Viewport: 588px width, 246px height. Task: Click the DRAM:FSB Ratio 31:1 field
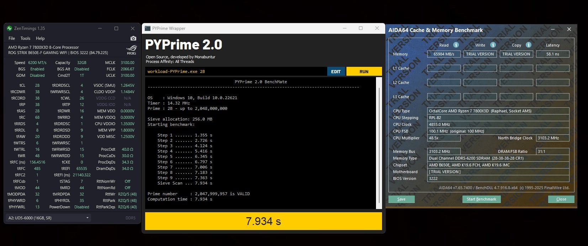tap(552, 151)
